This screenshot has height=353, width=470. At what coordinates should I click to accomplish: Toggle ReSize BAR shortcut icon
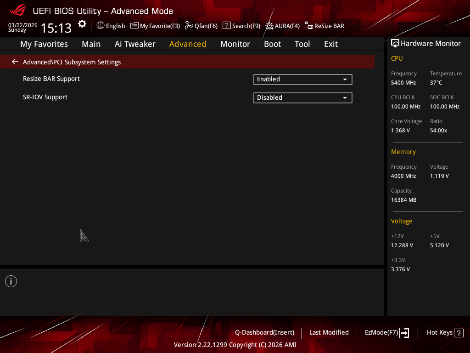309,26
